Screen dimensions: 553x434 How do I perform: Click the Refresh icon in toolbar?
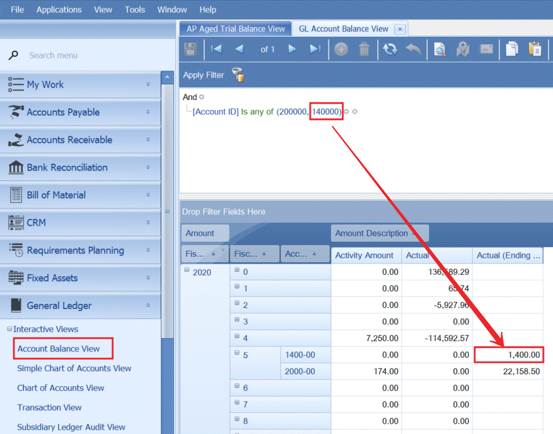coord(390,49)
